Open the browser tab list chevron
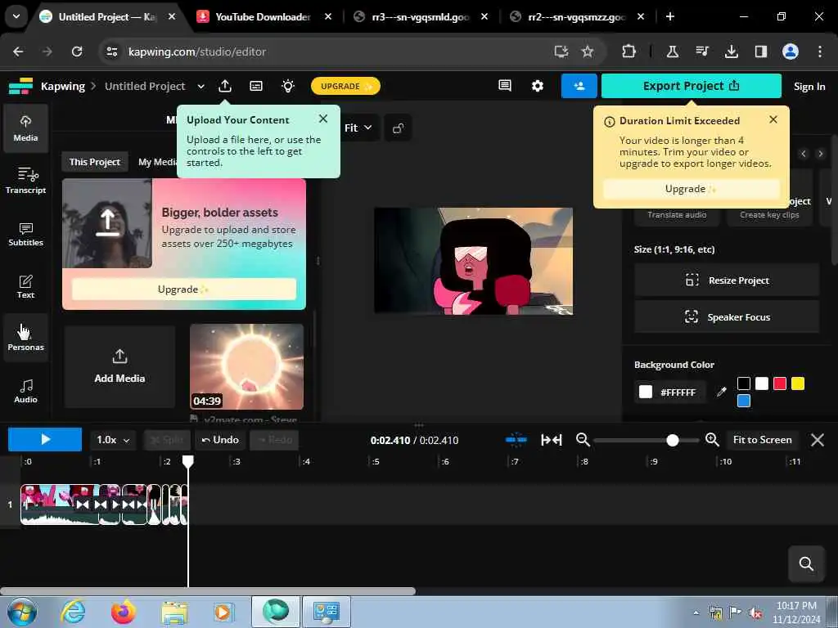The width and height of the screenshot is (838, 628). (16, 16)
